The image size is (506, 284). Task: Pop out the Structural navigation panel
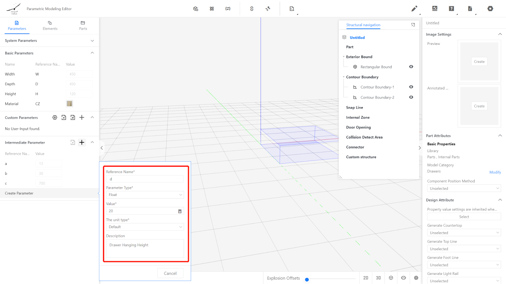coord(413,25)
